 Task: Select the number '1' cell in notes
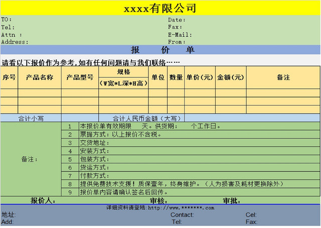tap(70, 126)
